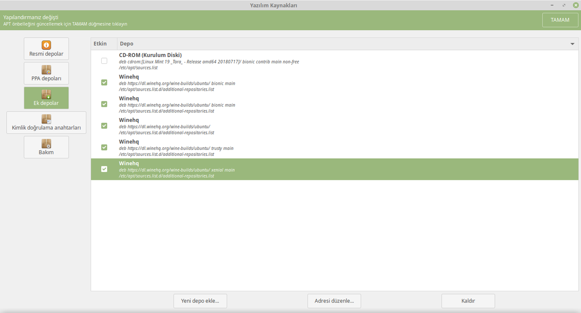Click the /etc/apt/sources.list path text
The height and width of the screenshot is (313, 581).
(138, 67)
